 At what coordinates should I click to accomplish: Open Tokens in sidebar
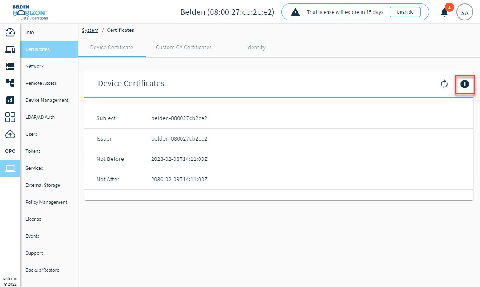pos(49,151)
